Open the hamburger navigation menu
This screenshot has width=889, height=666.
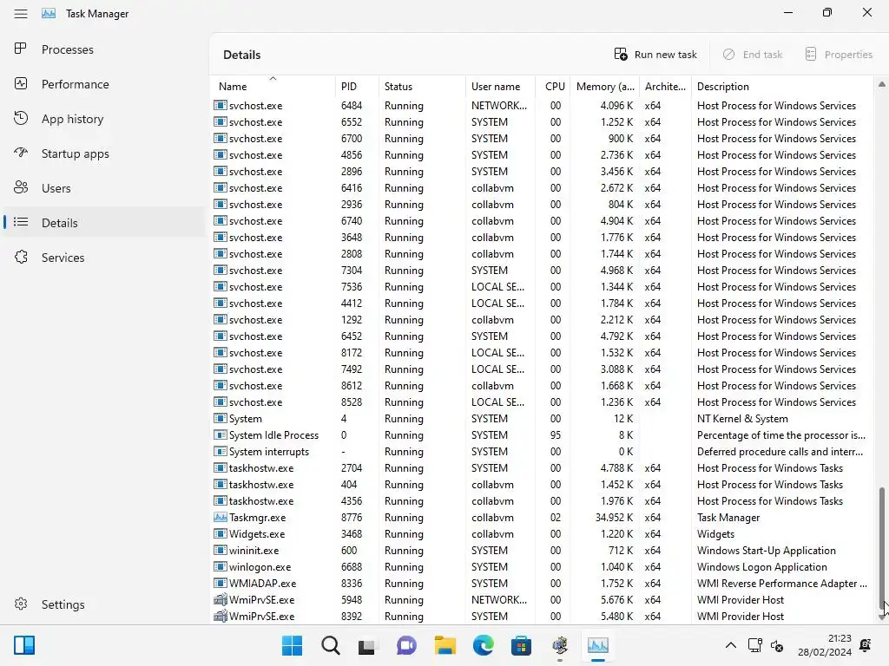[x=21, y=14]
